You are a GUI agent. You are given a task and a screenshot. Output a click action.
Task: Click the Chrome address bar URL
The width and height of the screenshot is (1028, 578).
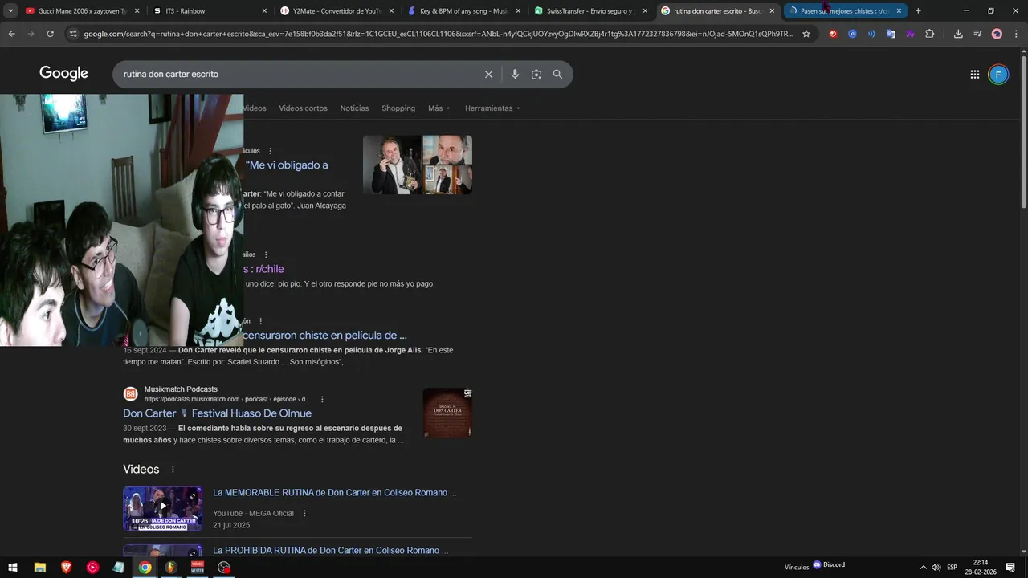(439, 34)
